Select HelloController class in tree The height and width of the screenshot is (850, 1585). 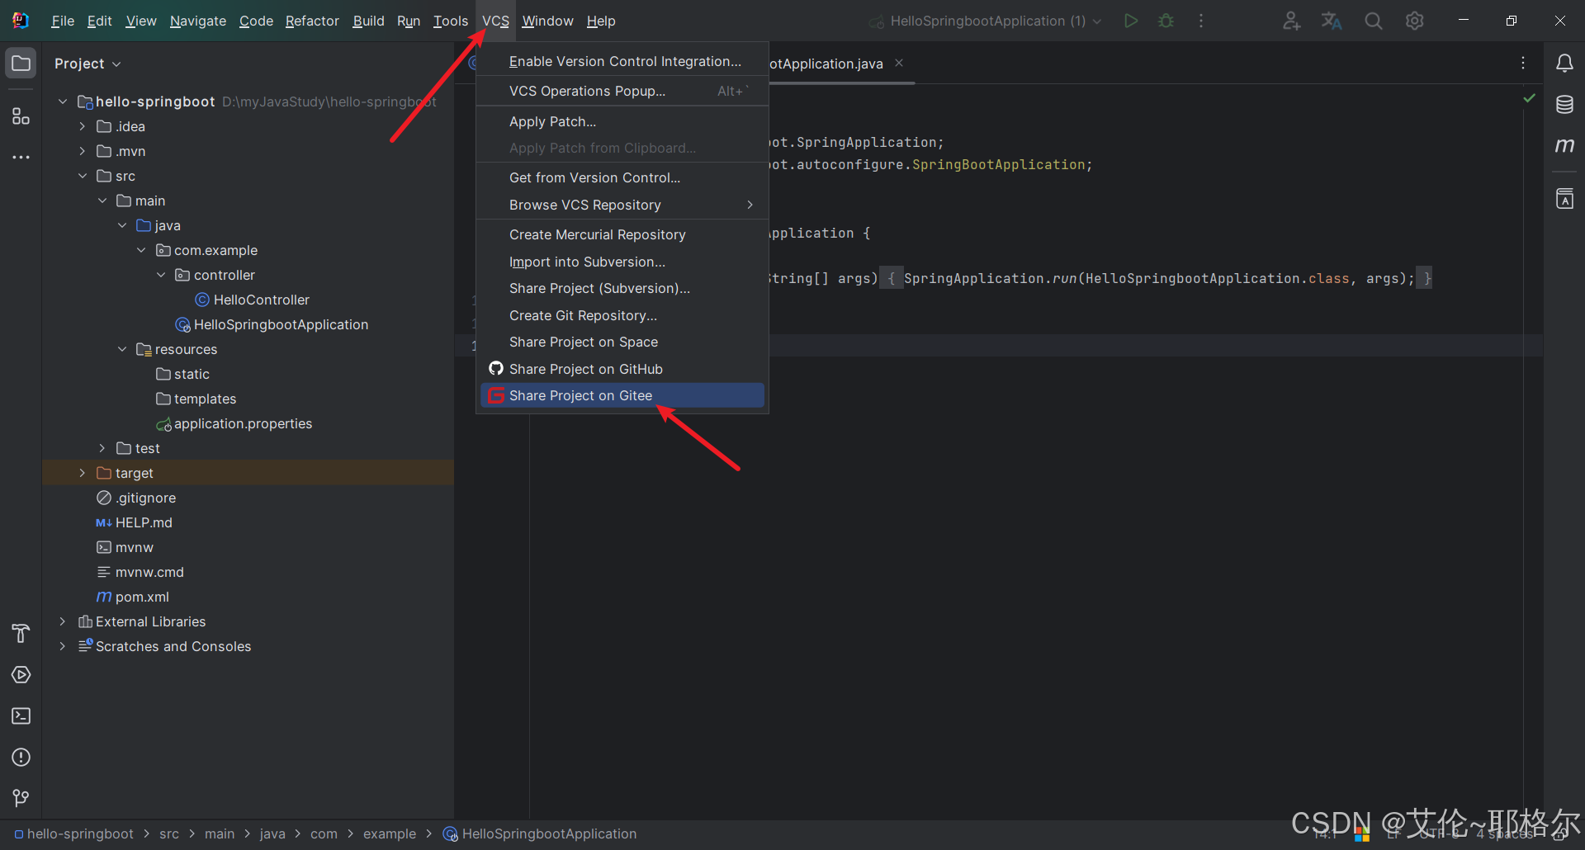tap(253, 300)
